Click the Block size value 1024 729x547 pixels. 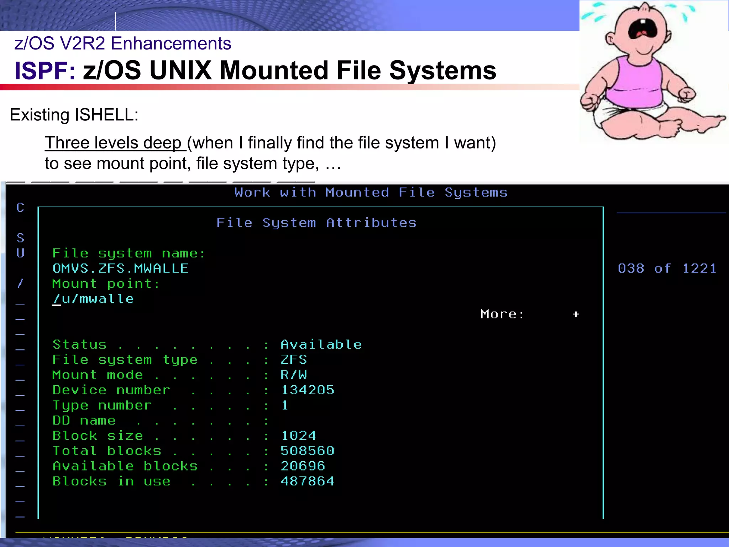click(x=298, y=436)
